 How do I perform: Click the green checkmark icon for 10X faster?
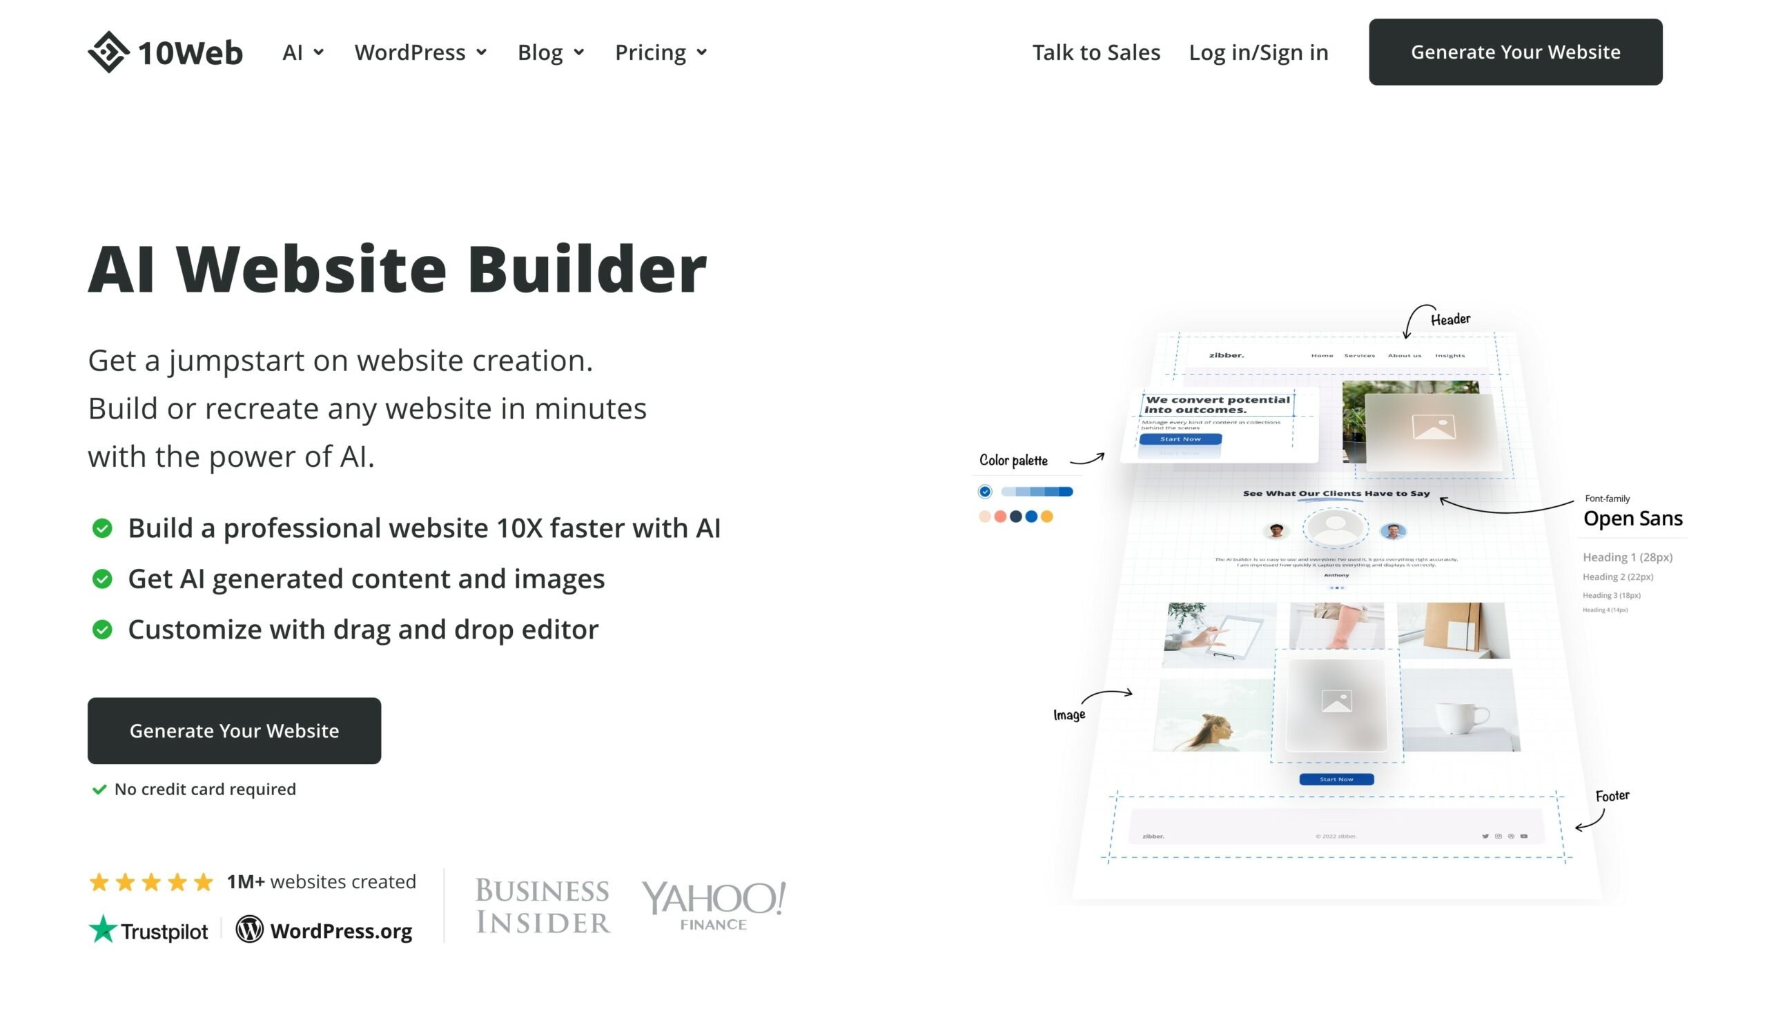click(x=103, y=528)
